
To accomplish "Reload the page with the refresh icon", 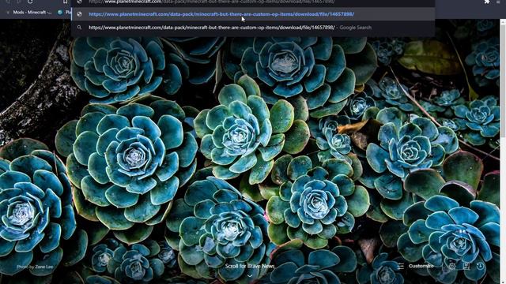I will [x=30, y=2].
